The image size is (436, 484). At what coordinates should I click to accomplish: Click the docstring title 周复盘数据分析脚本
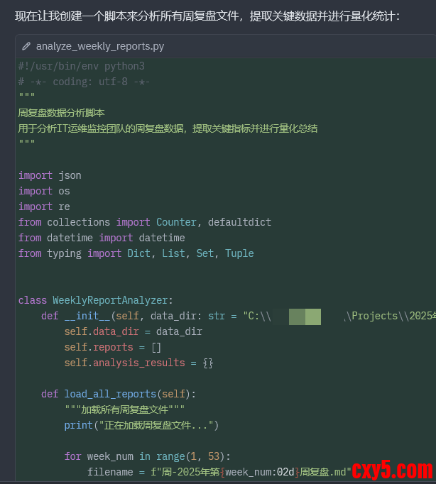[x=62, y=113]
